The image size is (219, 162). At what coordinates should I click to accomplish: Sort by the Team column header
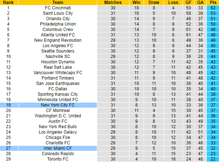click(58, 3)
